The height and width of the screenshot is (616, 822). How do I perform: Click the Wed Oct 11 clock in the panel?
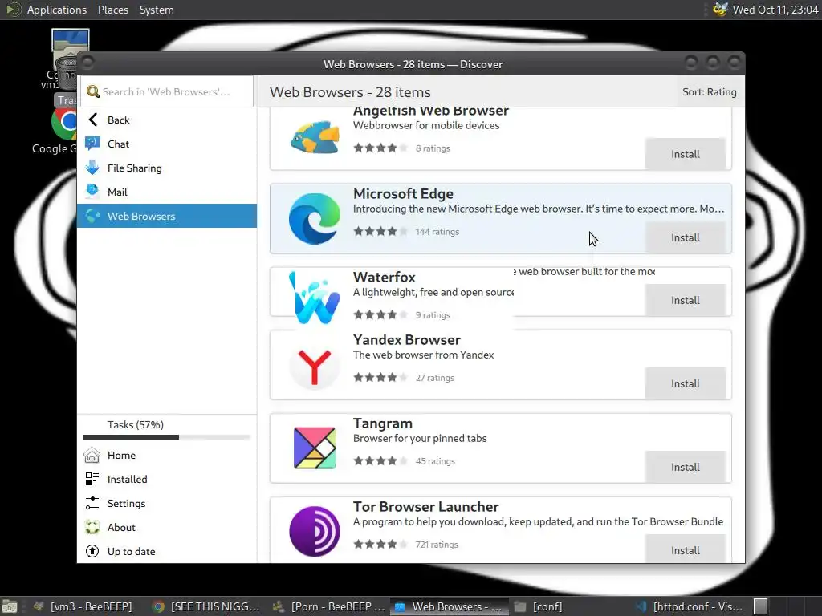click(775, 10)
